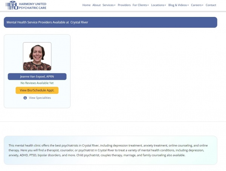Expand the Blog & Videos dropdown
Viewport: 226px width, 171px height.
(179, 5)
